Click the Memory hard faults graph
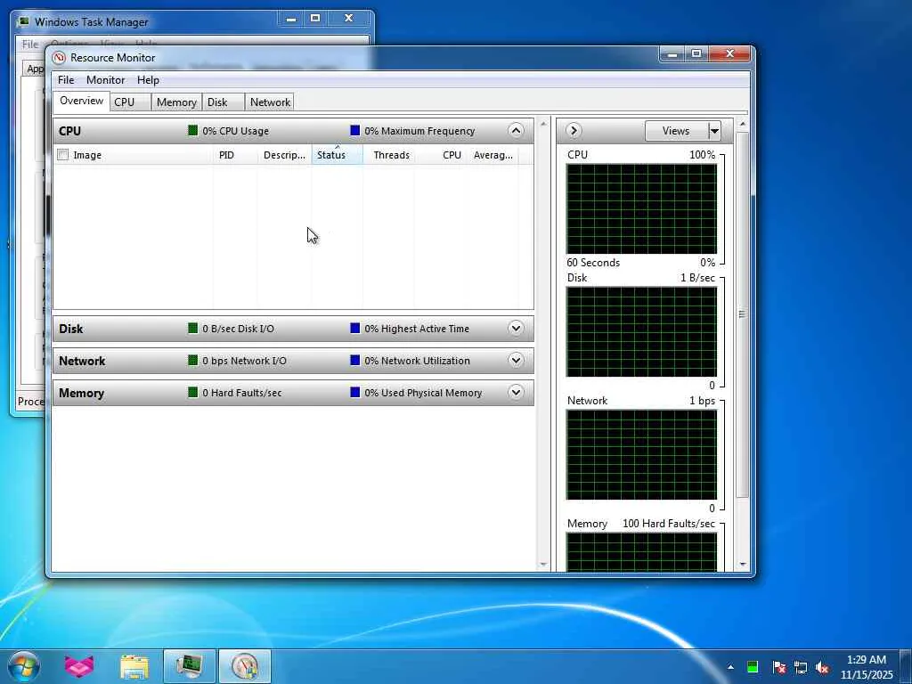This screenshot has width=912, height=684. click(x=641, y=552)
